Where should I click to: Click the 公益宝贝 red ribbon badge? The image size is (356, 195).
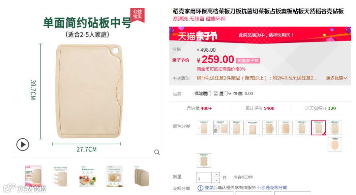coord(137,15)
